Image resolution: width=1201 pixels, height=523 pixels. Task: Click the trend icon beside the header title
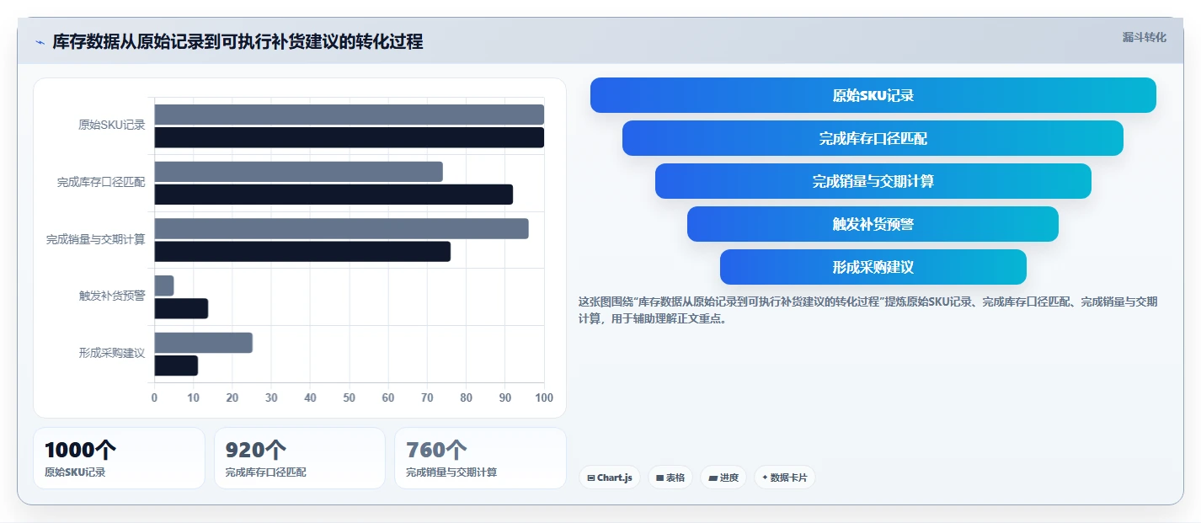[x=40, y=42]
